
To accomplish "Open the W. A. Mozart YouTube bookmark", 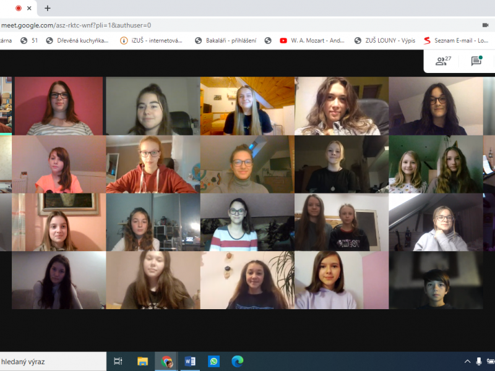I will tap(312, 40).
